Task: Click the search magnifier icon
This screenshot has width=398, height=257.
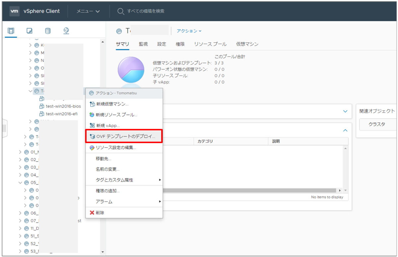Action: tap(121, 11)
